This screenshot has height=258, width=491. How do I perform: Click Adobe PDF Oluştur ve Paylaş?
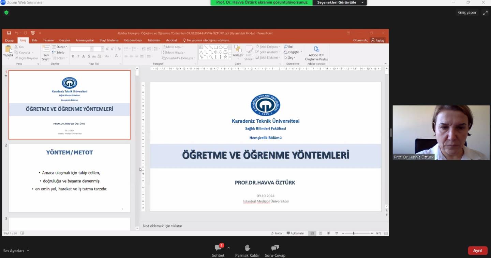316,53
